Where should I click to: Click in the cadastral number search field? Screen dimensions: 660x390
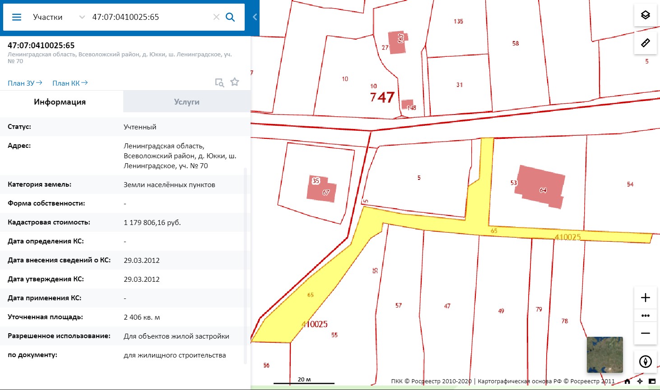(149, 17)
